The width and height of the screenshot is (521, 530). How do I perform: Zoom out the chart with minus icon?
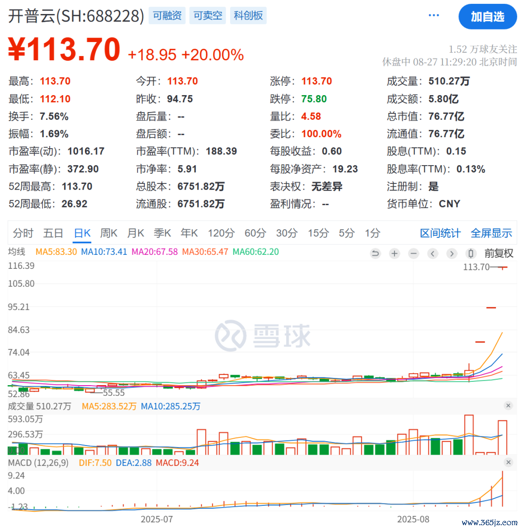point(413,253)
